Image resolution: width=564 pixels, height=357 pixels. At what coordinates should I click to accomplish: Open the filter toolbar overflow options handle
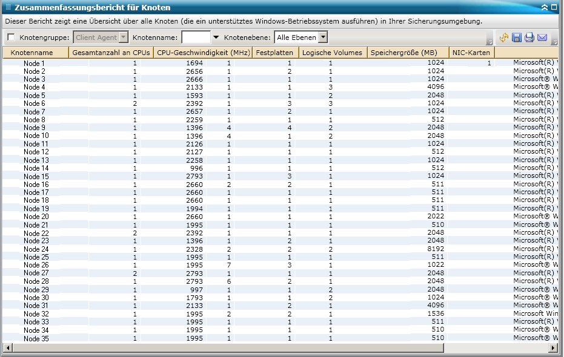489,41
